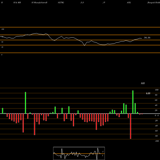Click the MR axis label -20
This screenshot has height=160, width=160.
coord(156,121)
